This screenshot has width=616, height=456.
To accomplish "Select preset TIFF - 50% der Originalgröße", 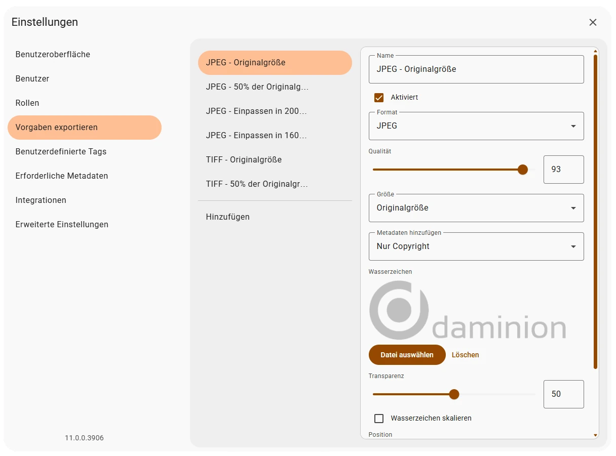I will click(275, 184).
